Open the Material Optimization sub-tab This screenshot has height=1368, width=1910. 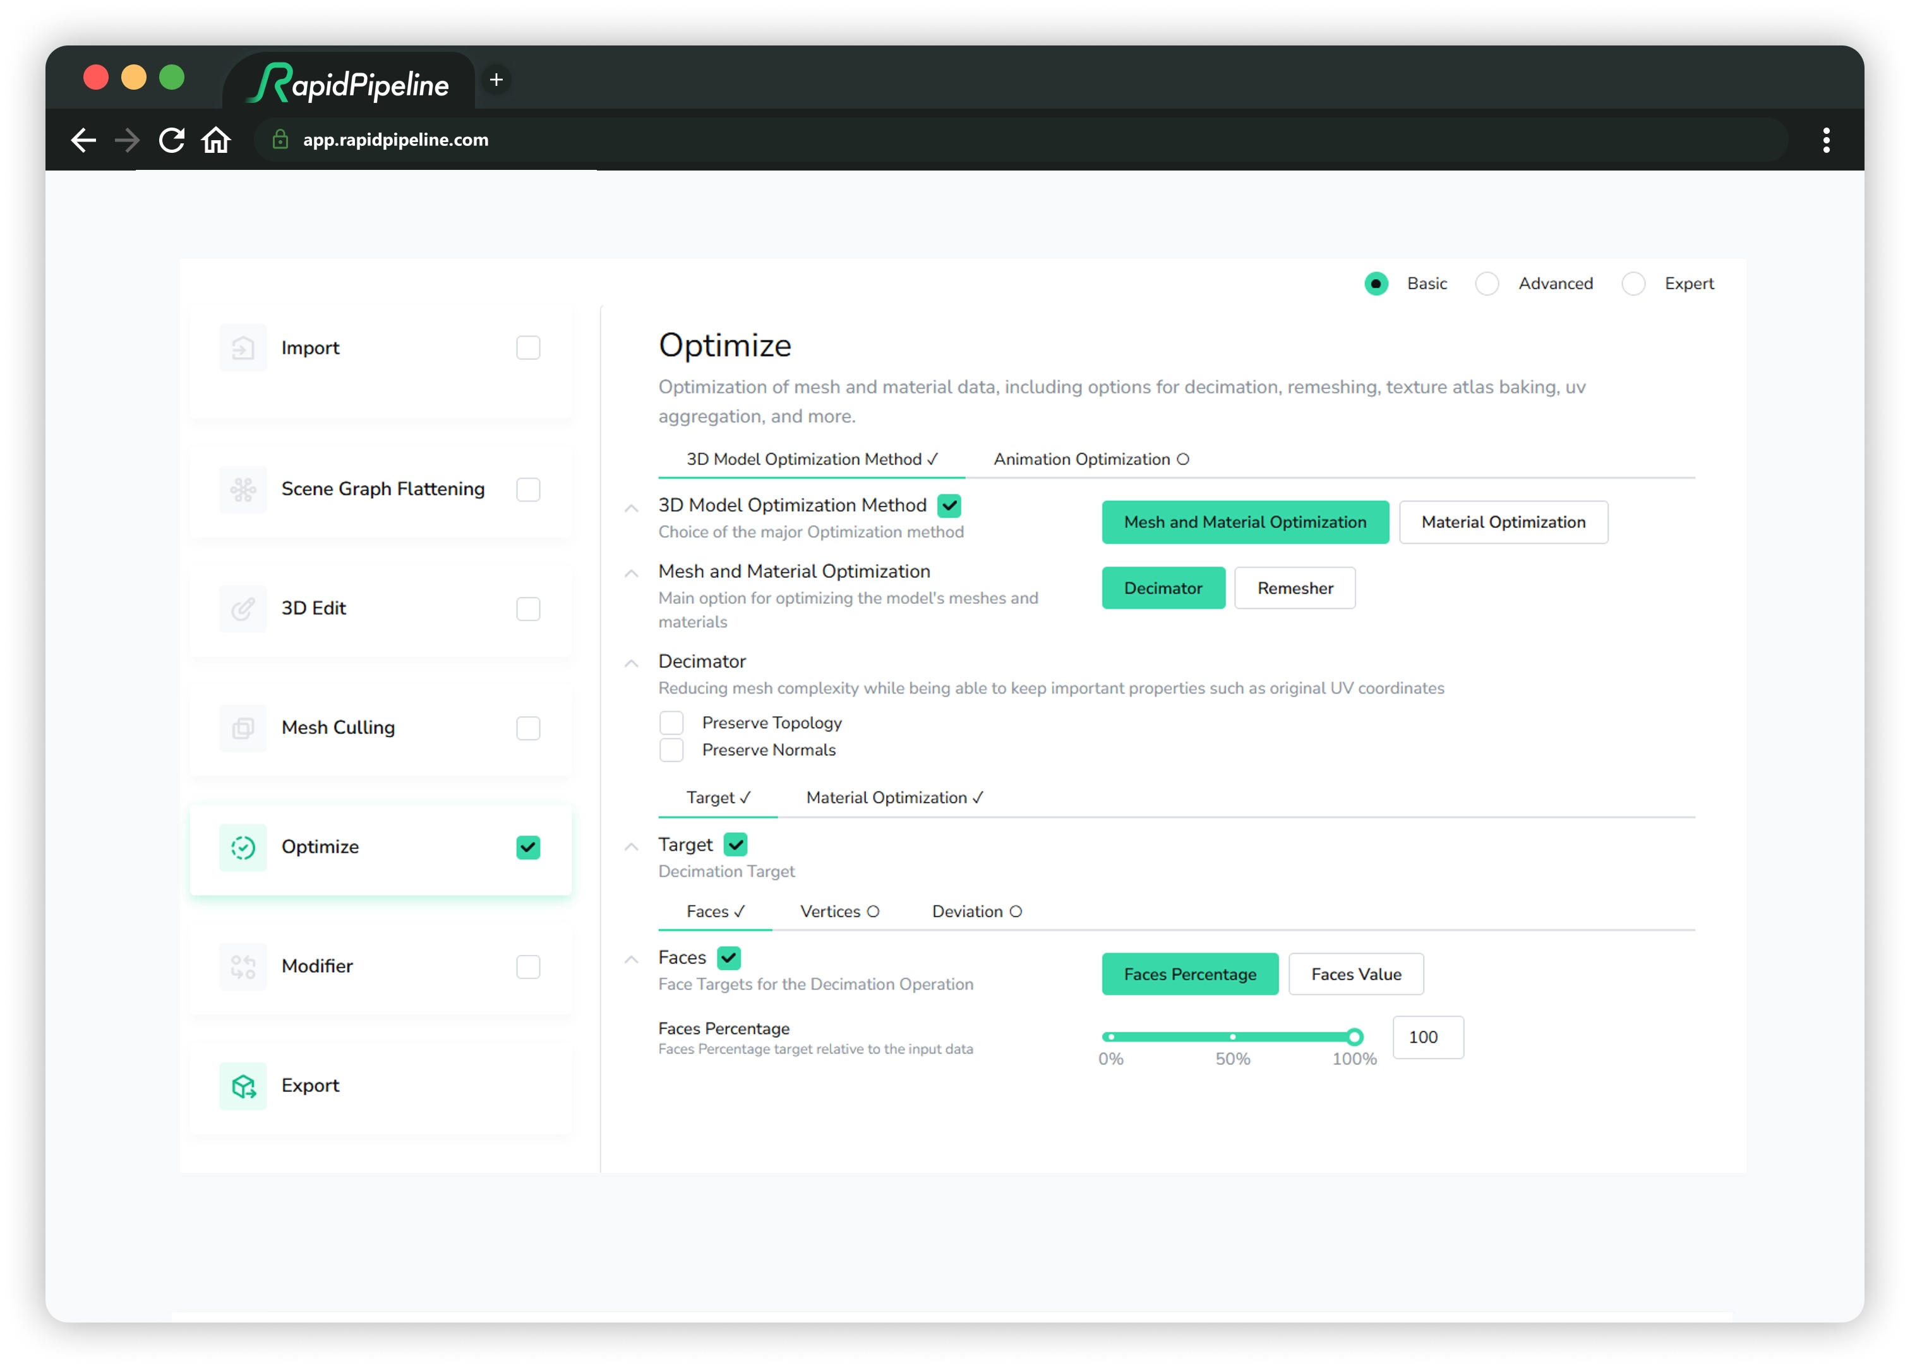[894, 798]
